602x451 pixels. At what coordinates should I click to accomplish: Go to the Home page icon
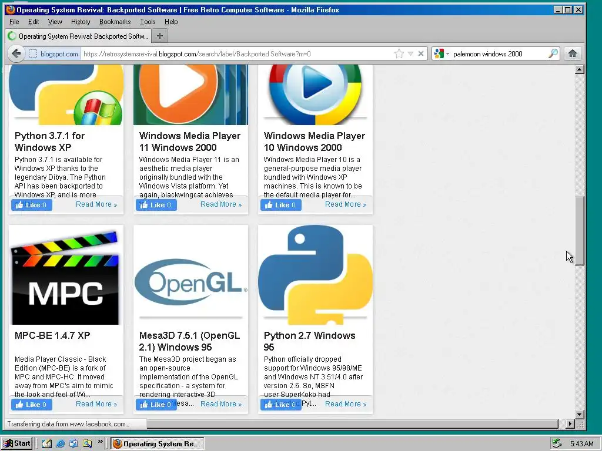tap(573, 53)
